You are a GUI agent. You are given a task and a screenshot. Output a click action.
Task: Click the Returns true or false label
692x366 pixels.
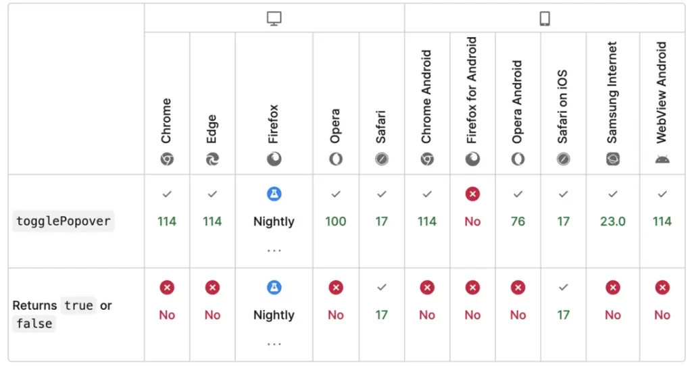tap(62, 315)
